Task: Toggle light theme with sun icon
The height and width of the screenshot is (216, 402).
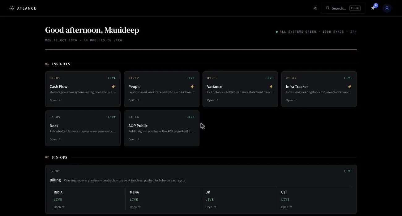Action: (x=315, y=8)
